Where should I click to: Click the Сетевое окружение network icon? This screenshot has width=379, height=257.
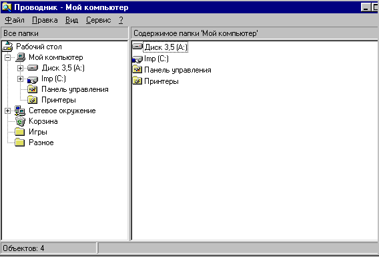click(x=20, y=111)
